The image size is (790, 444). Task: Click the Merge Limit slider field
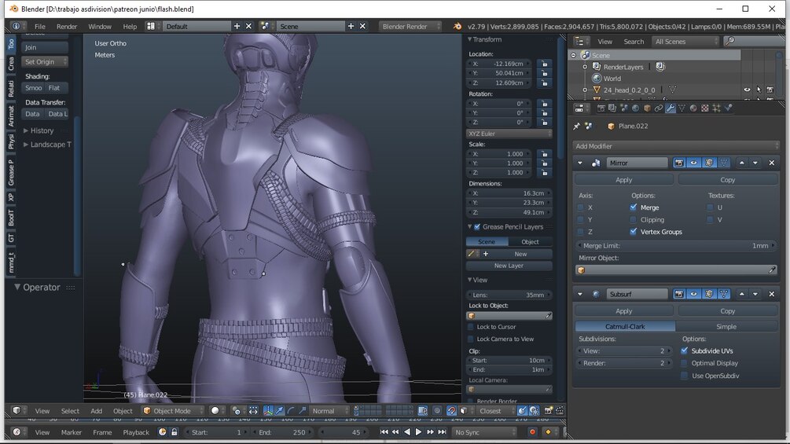[x=675, y=245]
